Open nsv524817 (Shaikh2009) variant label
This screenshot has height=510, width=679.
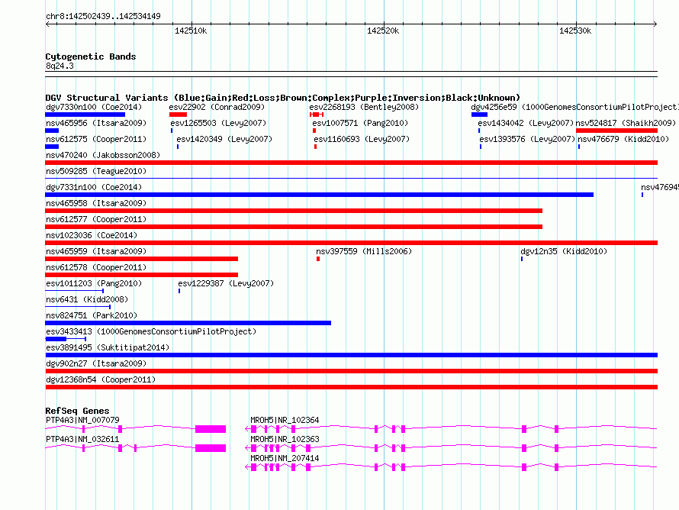pos(626,123)
